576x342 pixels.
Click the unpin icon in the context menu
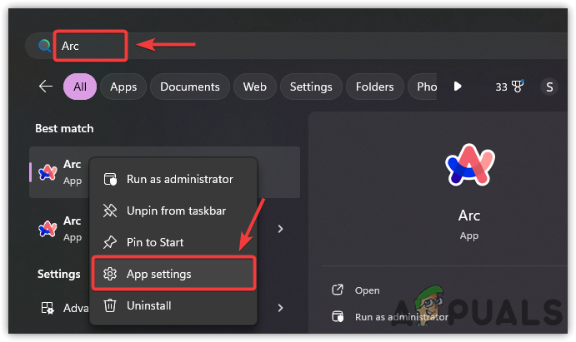tap(110, 211)
